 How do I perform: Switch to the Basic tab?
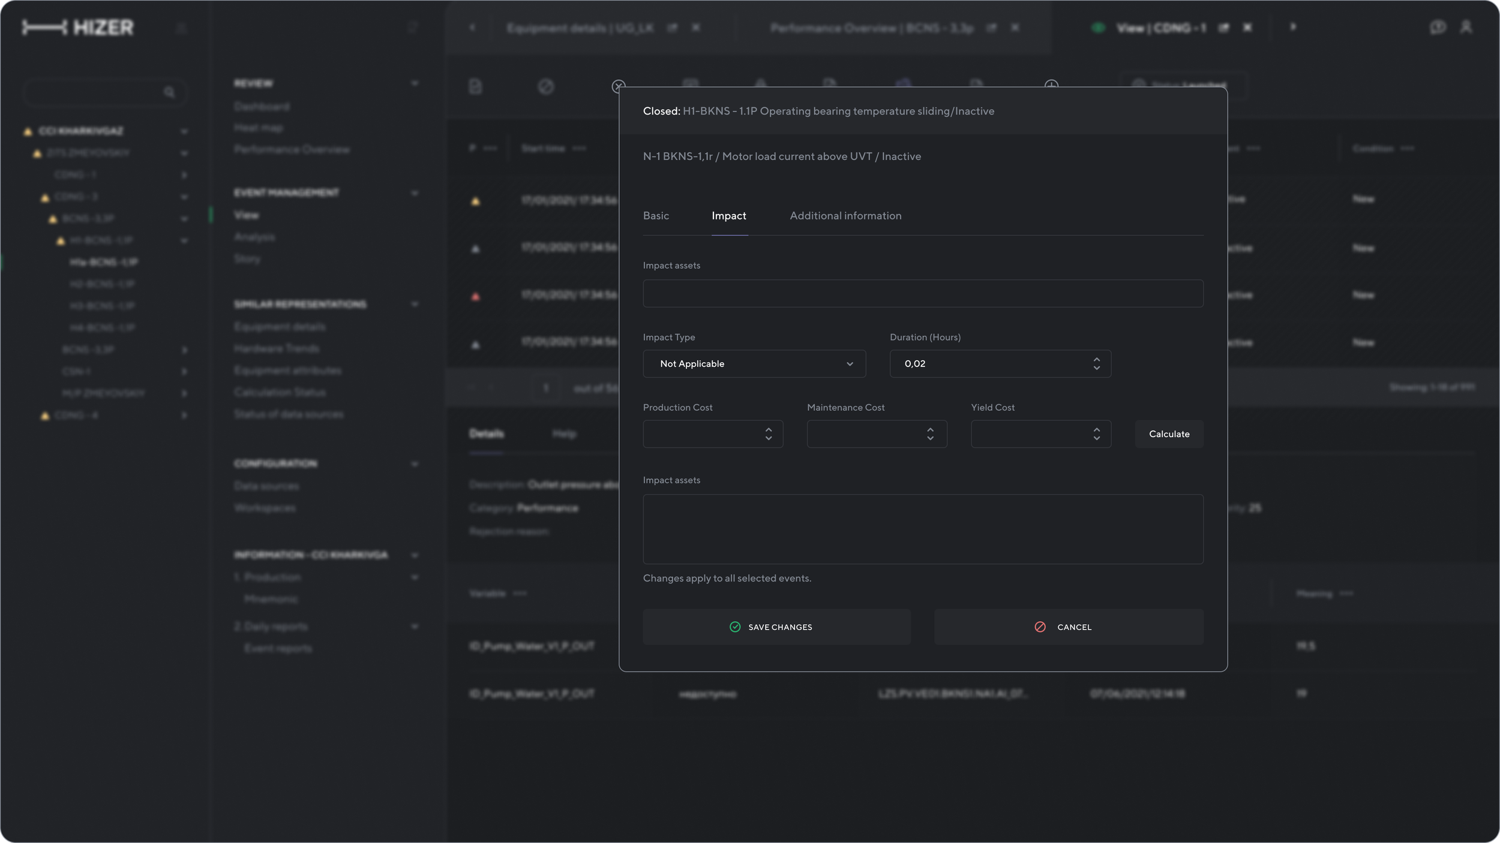click(656, 216)
